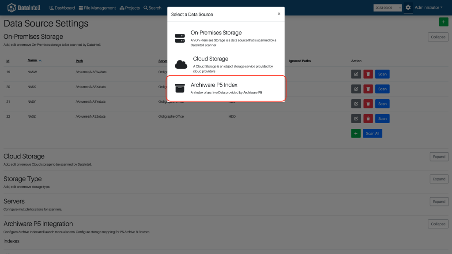Expand the Servers section
The image size is (452, 254).
point(439,202)
